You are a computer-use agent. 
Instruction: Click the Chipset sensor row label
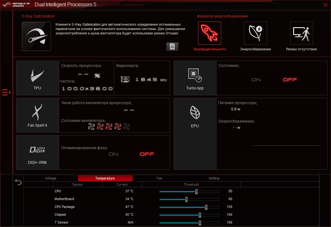tap(60, 214)
